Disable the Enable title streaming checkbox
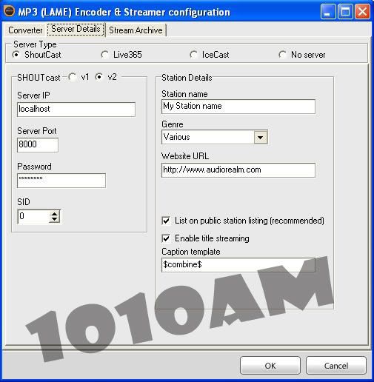 click(166, 238)
